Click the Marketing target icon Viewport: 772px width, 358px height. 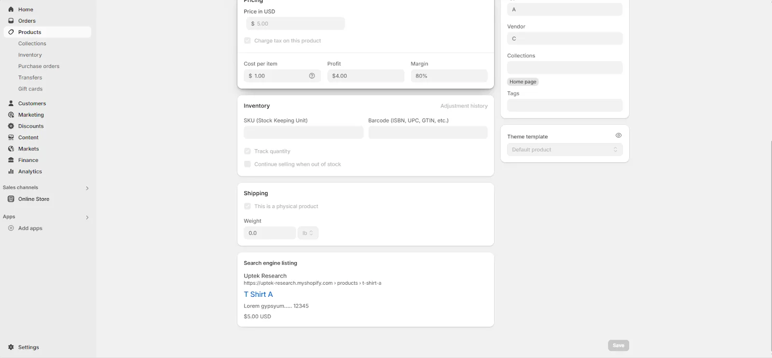tap(11, 115)
